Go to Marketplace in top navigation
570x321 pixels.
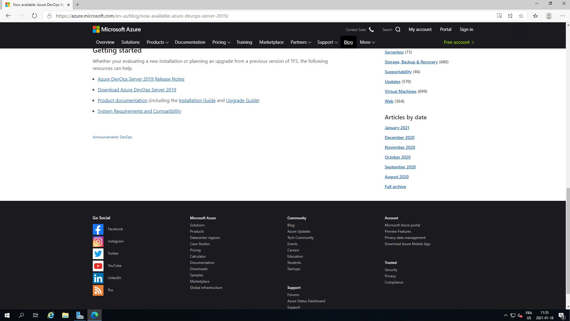(271, 42)
